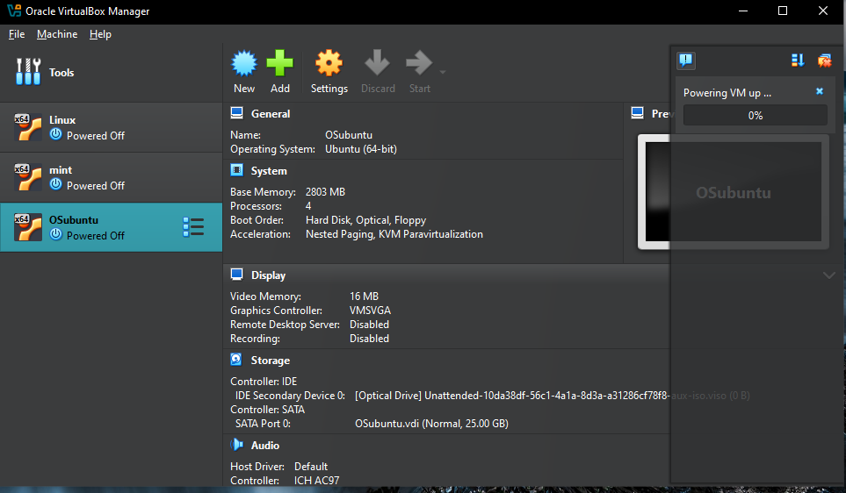Open the OSubuntu machine menu list icon

tap(193, 227)
